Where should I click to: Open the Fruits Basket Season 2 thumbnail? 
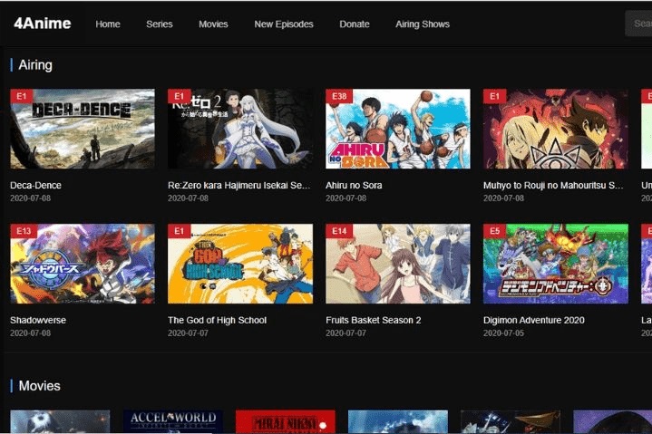398,264
